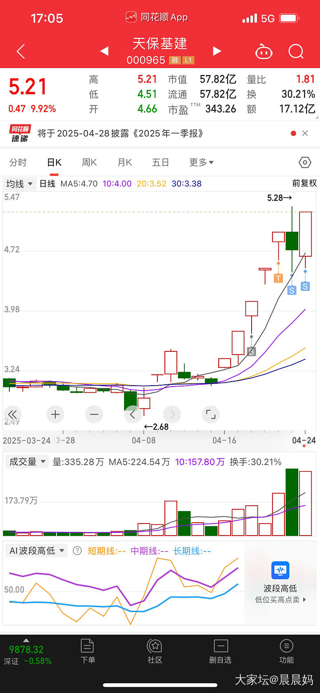320x693 pixels.
Task: Close the quarterly report news banner
Action: point(305,133)
